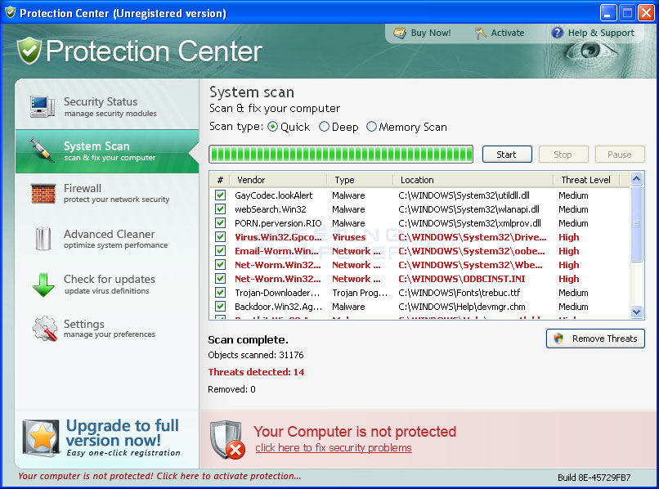Click the Pause scan button

click(x=620, y=155)
